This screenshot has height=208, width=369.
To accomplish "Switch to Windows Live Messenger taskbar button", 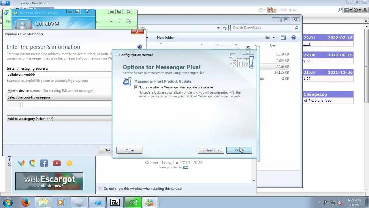I will click(150, 203).
